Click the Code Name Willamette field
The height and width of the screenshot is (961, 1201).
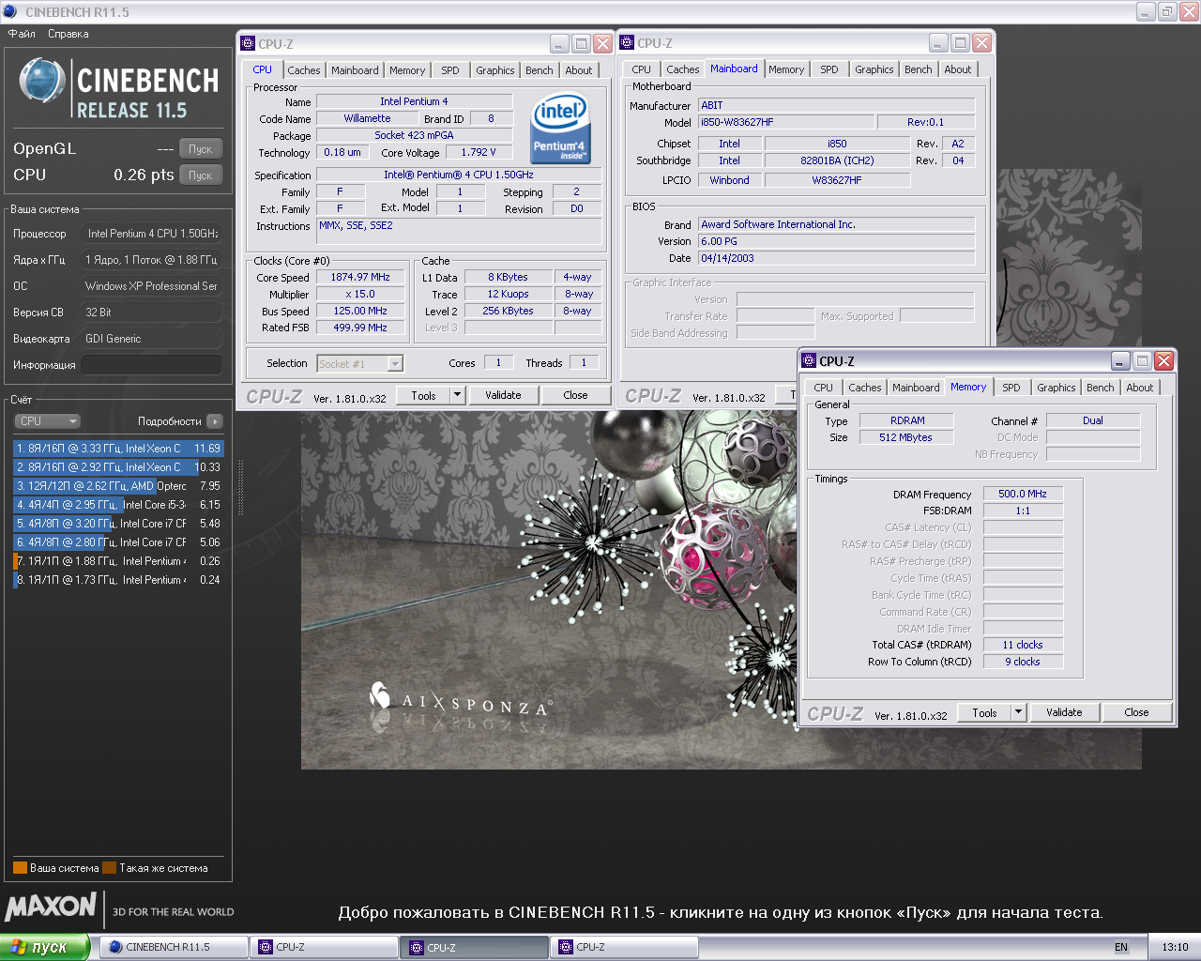367,118
